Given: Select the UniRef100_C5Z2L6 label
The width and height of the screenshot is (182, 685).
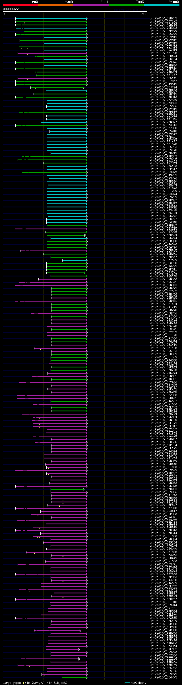Looking at the screenshot, I should (163, 659).
